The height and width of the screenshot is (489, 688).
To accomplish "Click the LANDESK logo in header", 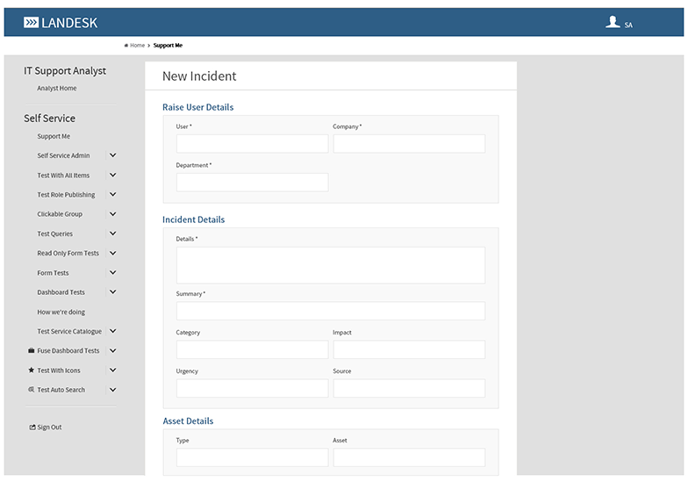I will tap(61, 23).
